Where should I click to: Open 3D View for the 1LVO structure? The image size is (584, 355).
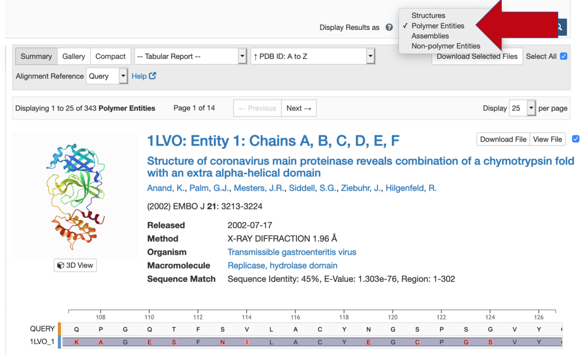(x=75, y=265)
